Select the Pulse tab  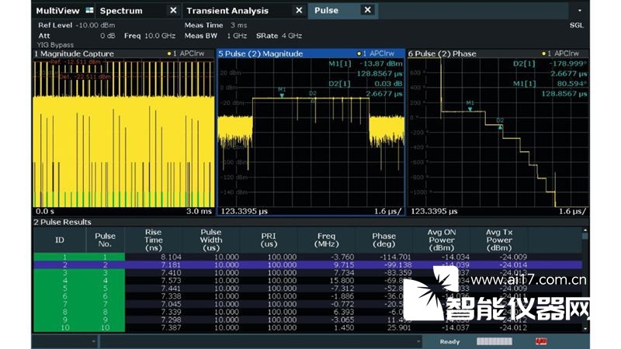point(326,11)
